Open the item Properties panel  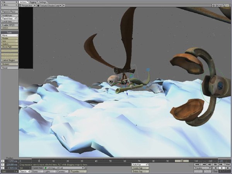78,171
